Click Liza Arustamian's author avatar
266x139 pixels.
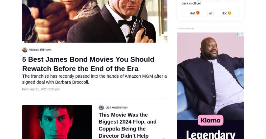(x=101, y=108)
